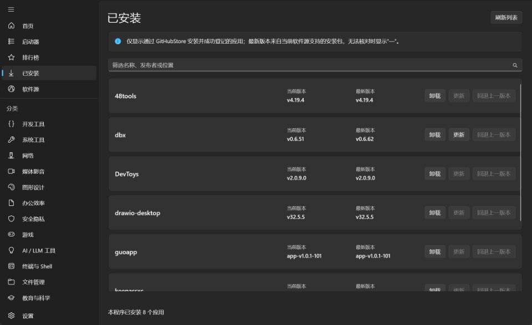Viewport: 532px width, 325px height.
Task: Select the 已安装 installed page
Action: pos(49,73)
